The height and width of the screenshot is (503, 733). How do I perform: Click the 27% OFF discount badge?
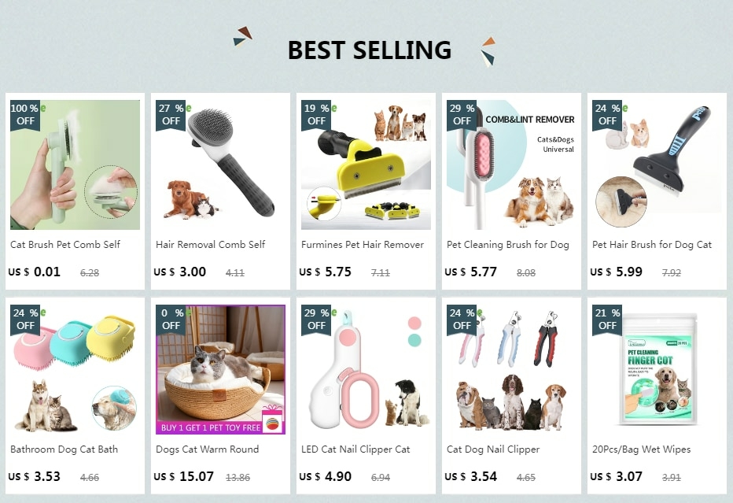pyautogui.click(x=171, y=115)
